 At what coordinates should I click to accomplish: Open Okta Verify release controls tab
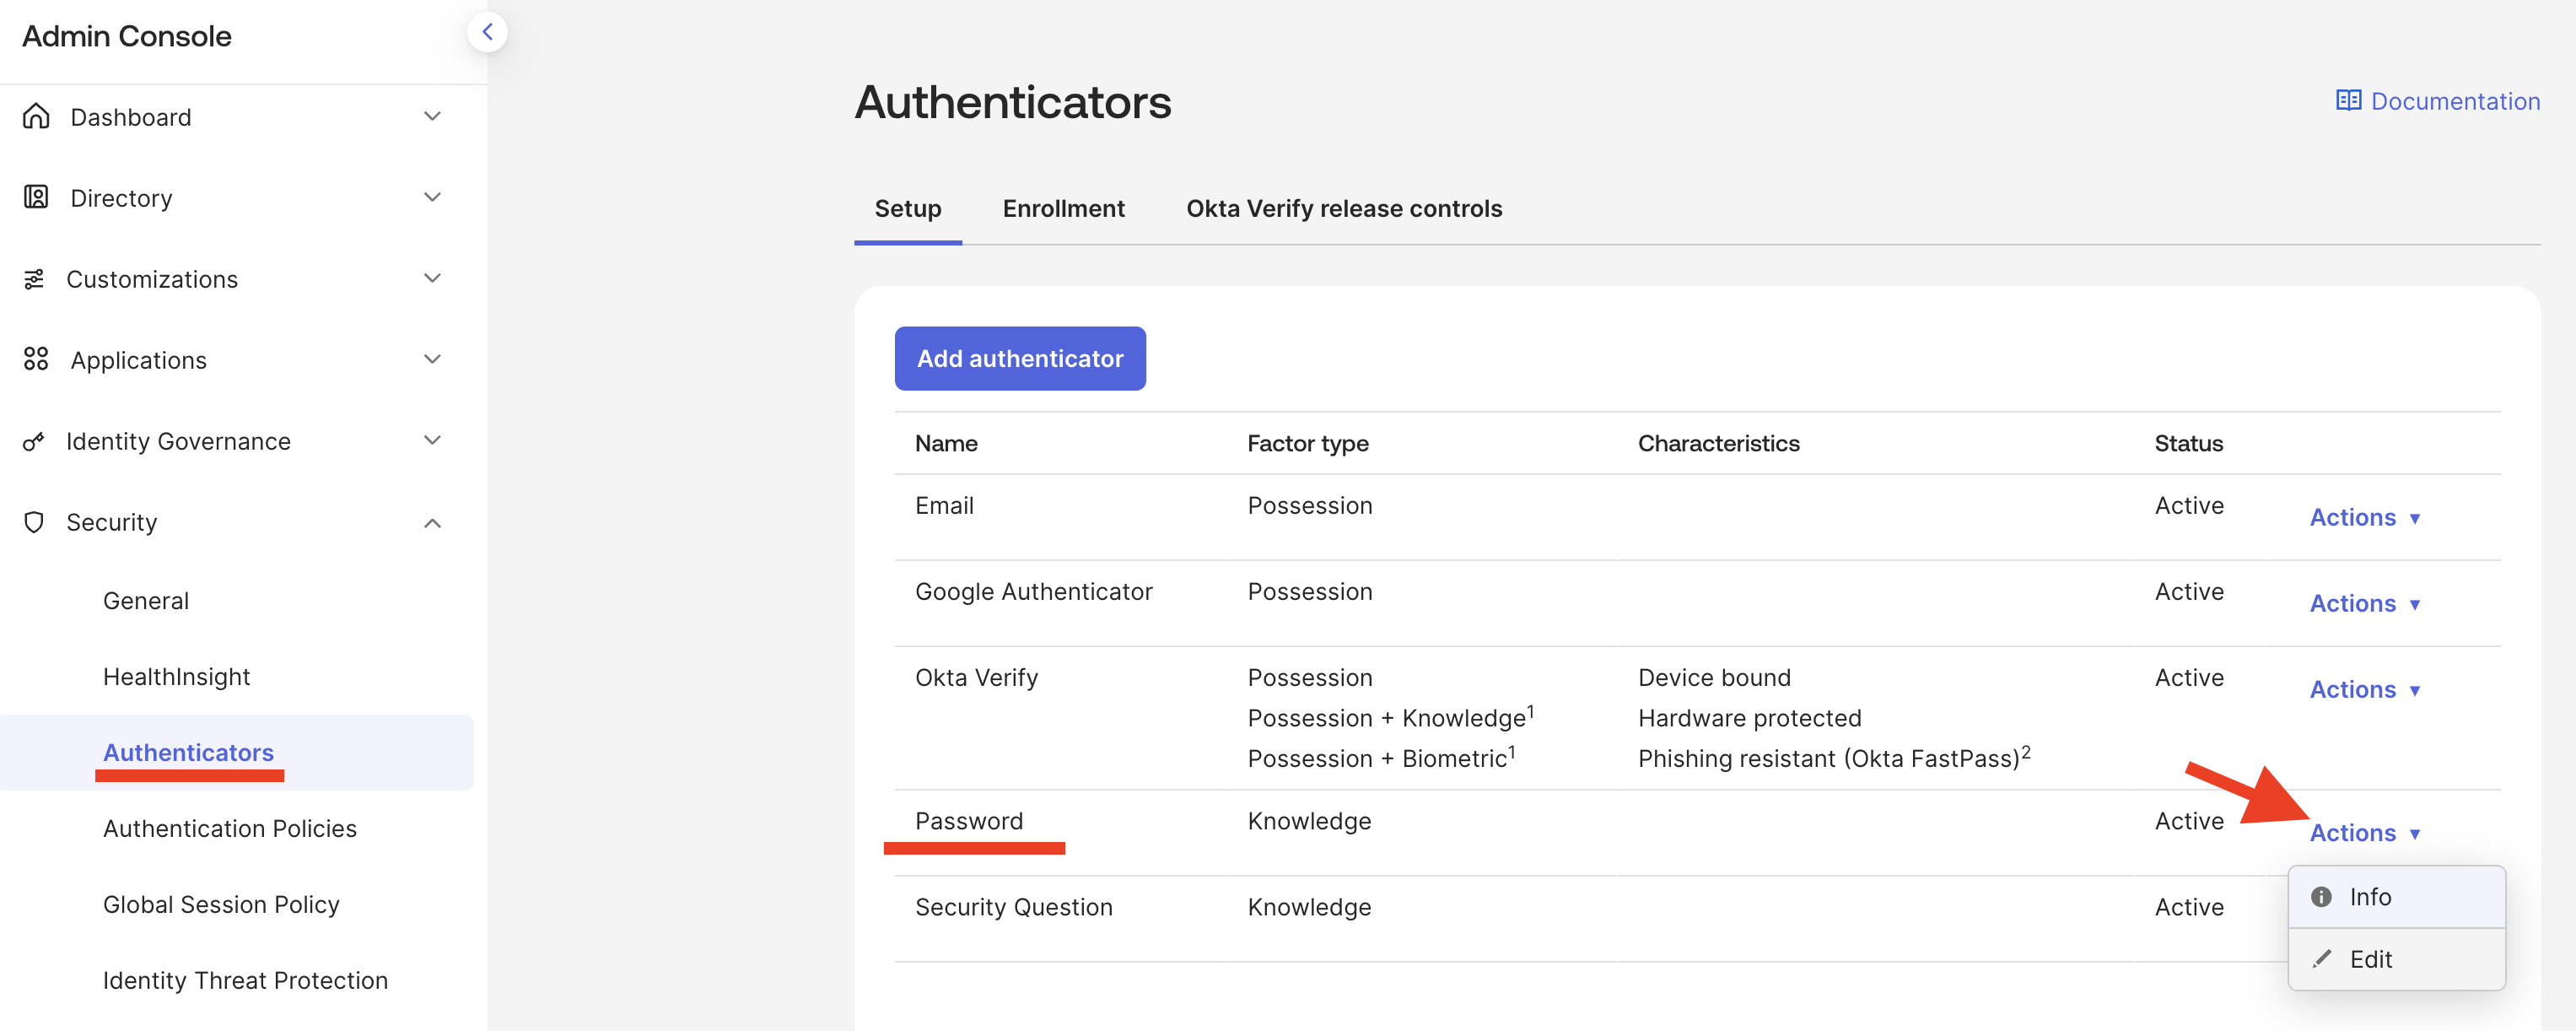pyautogui.click(x=1344, y=209)
